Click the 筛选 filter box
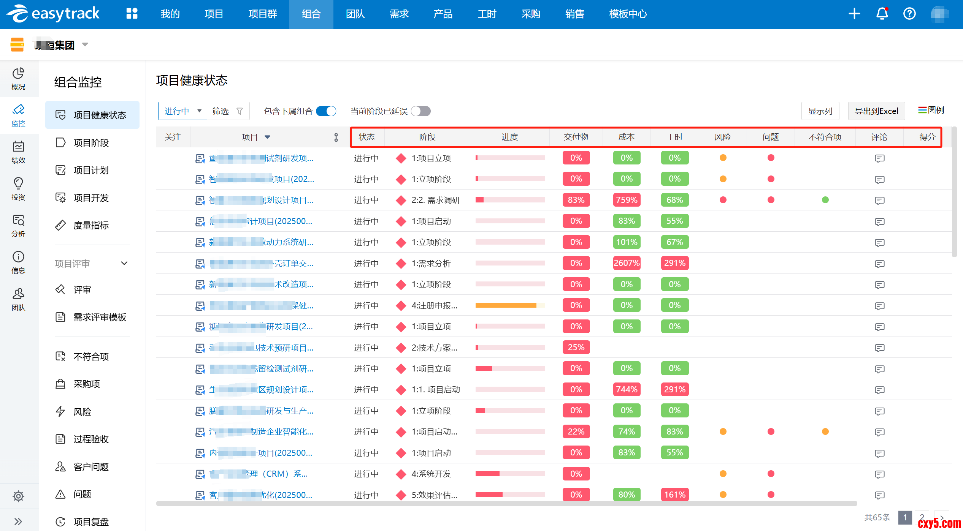Viewport: 963px width, 531px height. pos(227,111)
